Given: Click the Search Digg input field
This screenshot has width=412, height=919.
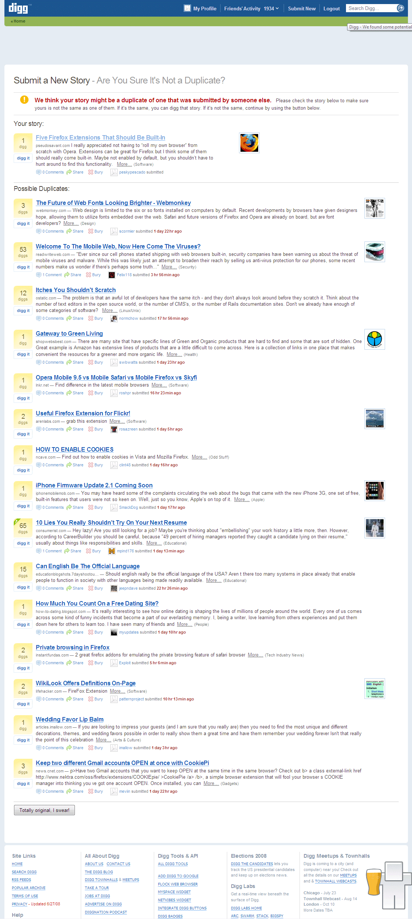Looking at the screenshot, I should point(370,8).
